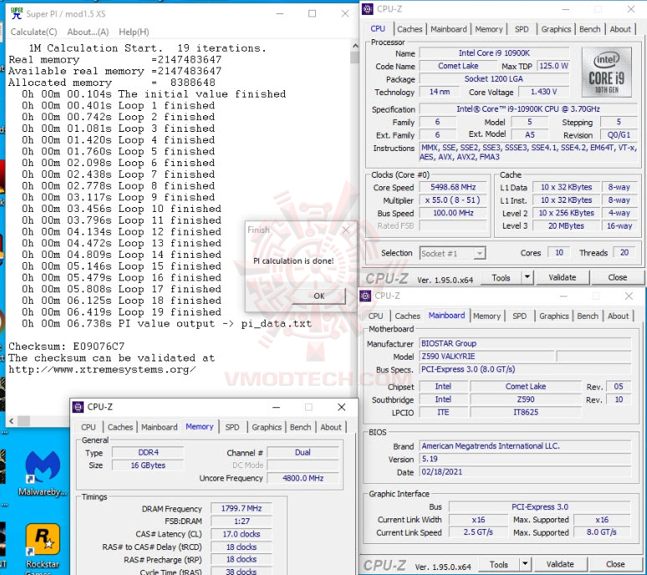This screenshot has width=647, height=575.
Task: Click OK in the Finish dialog
Action: (319, 295)
